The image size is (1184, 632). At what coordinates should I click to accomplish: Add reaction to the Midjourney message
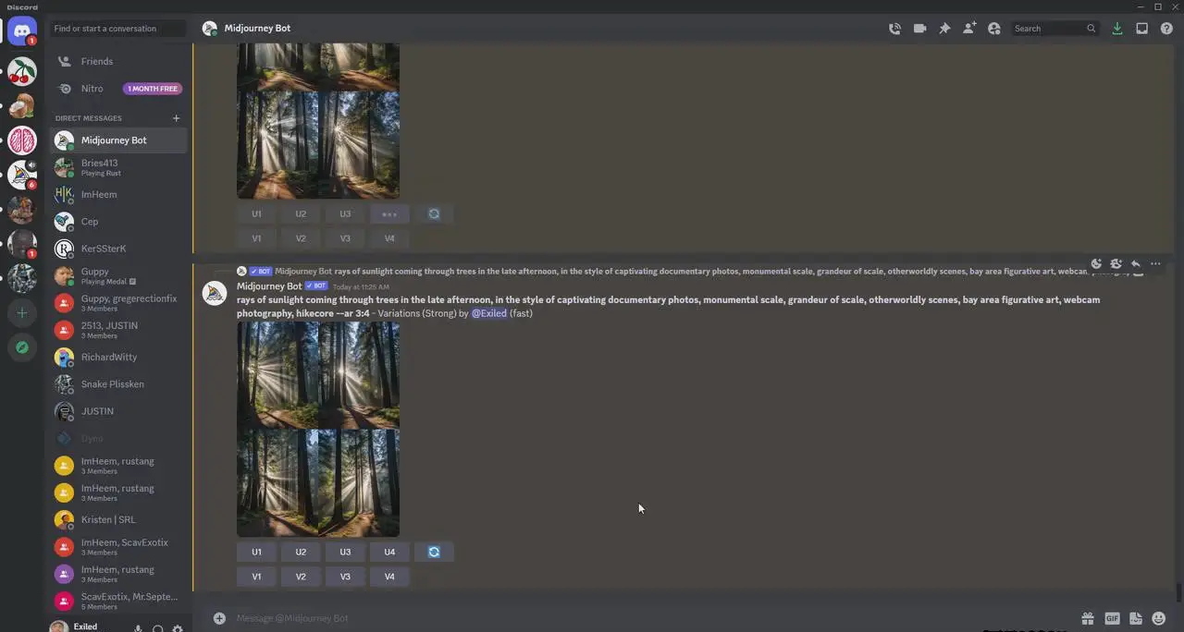[1096, 264]
